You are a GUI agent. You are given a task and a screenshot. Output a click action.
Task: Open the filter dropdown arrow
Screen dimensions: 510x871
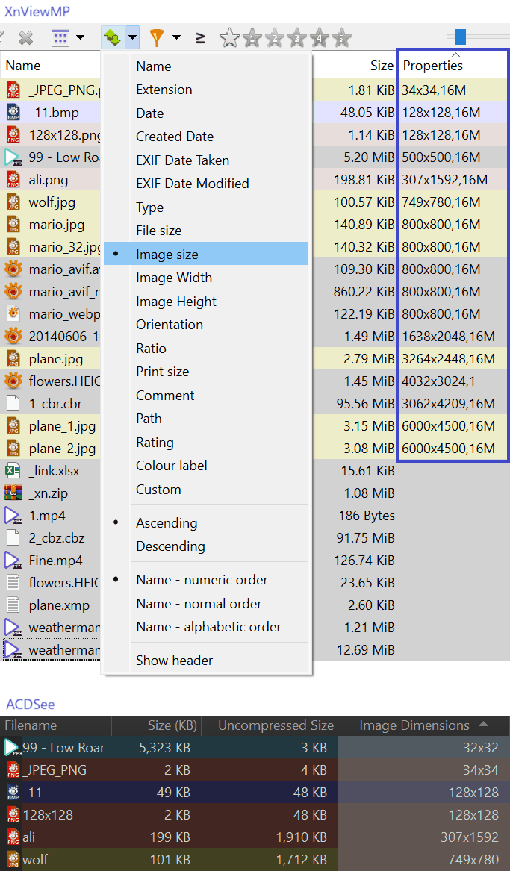click(176, 37)
